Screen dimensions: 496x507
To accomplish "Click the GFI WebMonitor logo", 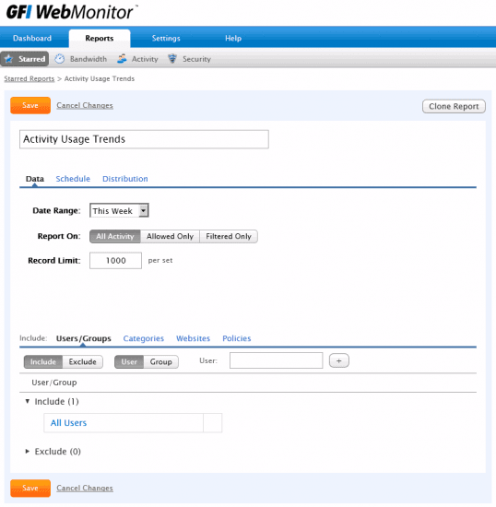I will pyautogui.click(x=72, y=12).
